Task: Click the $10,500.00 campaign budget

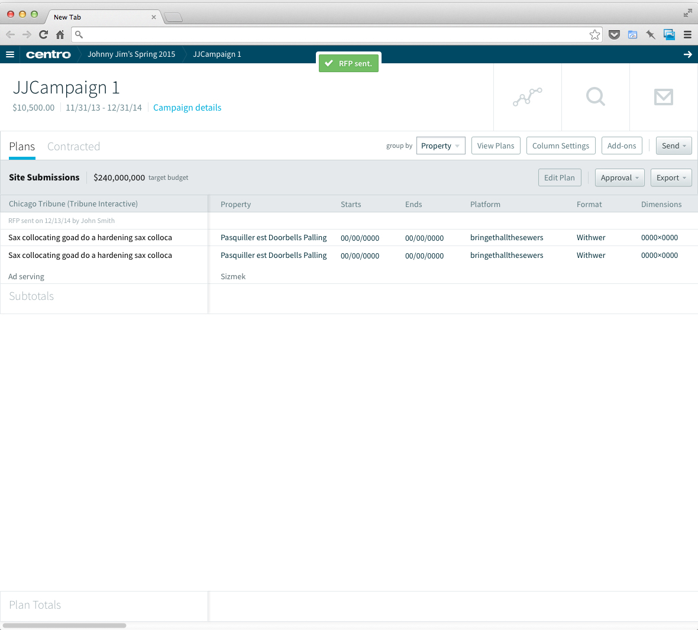Action: tap(33, 108)
